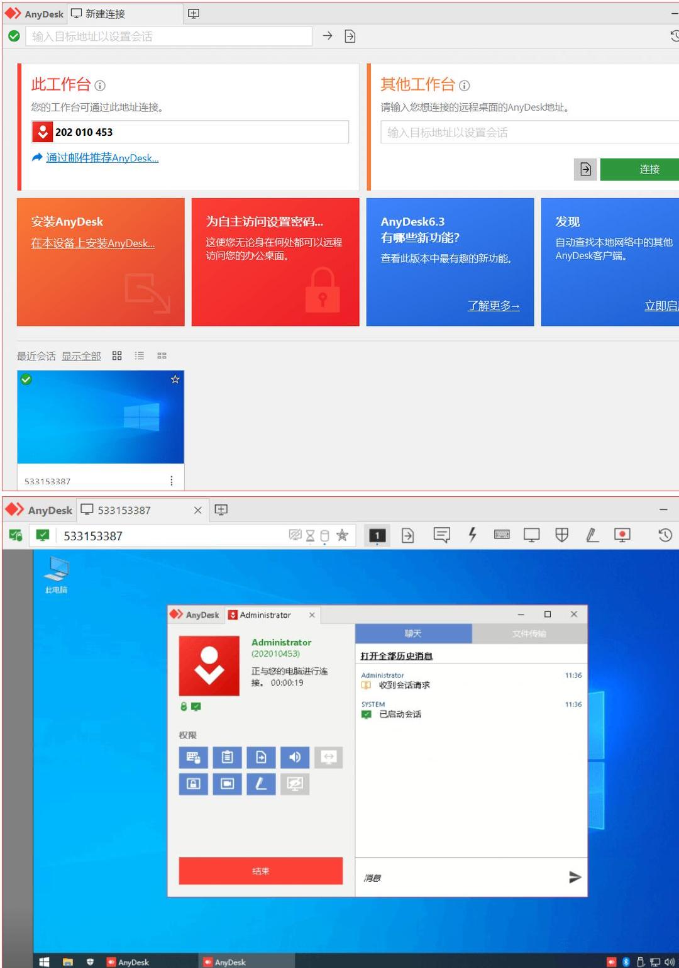This screenshot has height=968, width=679.
Task: Send chat message with arrow icon
Action: click(x=575, y=877)
